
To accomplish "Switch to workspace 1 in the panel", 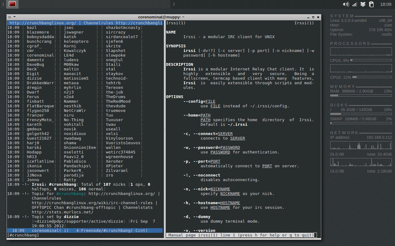I will pyautogui.click(x=3, y=4).
